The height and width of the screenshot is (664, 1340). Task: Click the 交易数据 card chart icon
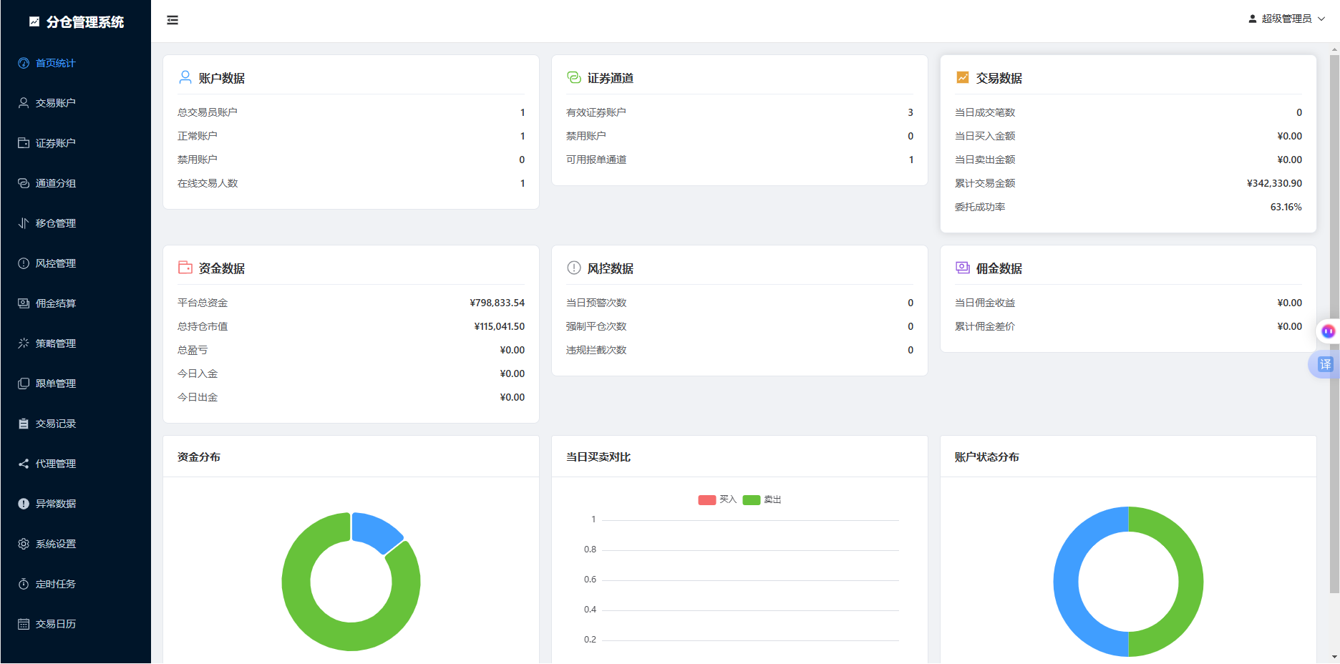[x=963, y=77]
